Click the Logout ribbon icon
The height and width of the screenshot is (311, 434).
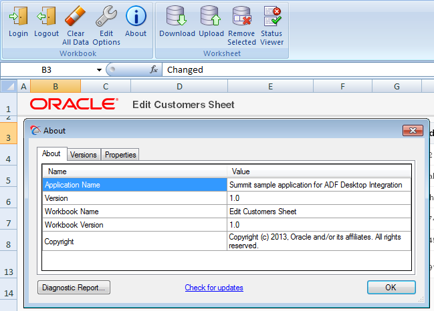tap(46, 16)
